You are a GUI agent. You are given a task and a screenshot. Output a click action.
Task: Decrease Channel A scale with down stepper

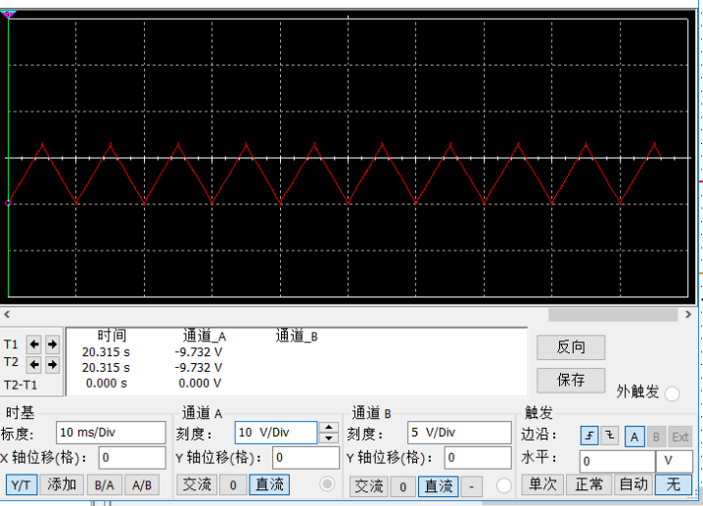[329, 437]
